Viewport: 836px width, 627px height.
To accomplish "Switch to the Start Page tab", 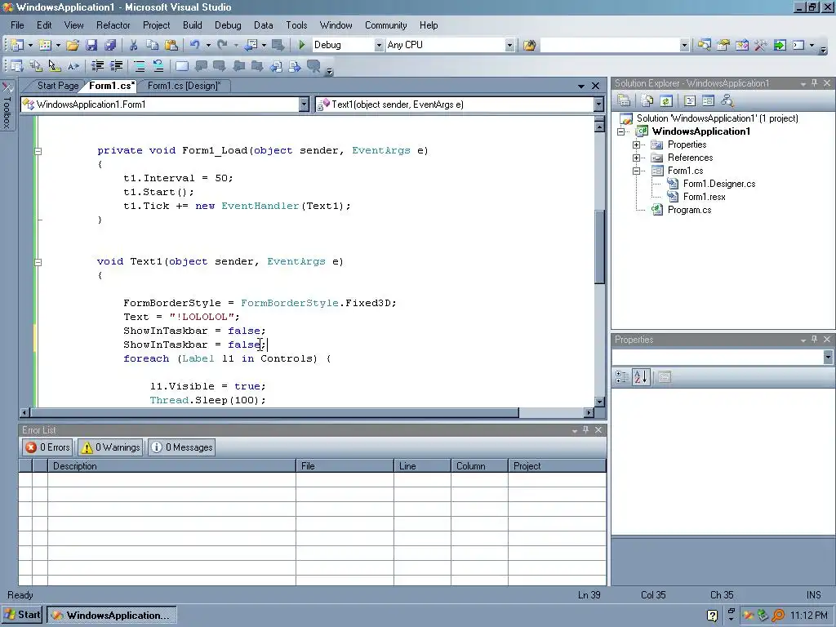I will [58, 86].
